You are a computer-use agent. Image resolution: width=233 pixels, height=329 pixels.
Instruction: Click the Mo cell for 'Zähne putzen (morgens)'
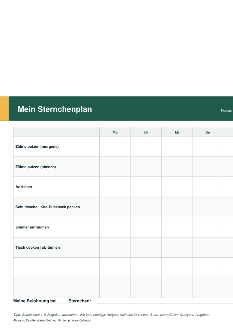click(x=115, y=146)
